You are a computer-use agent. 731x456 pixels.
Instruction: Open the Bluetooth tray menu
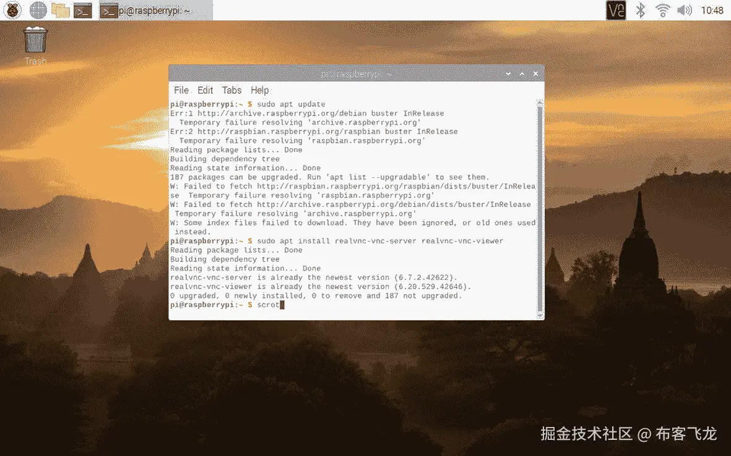coord(641,10)
